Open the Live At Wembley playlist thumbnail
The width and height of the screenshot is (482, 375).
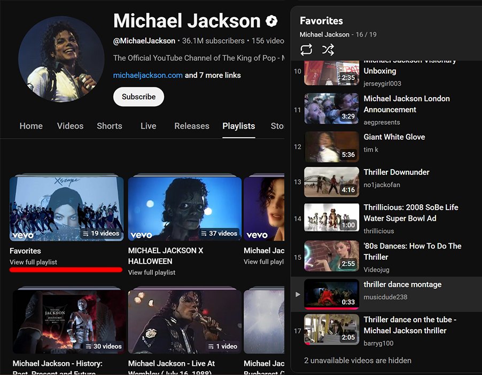point(185,321)
